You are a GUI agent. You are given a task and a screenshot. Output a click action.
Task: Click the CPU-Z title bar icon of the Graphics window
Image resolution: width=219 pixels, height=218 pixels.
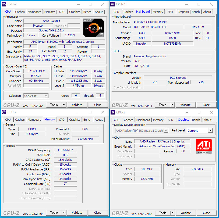[112, 112]
